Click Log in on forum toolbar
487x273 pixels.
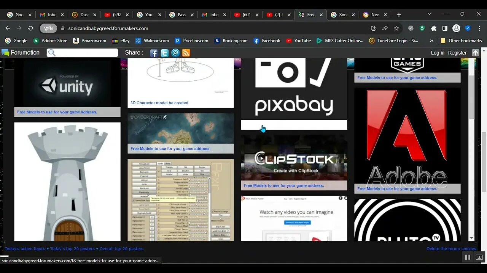(438, 53)
